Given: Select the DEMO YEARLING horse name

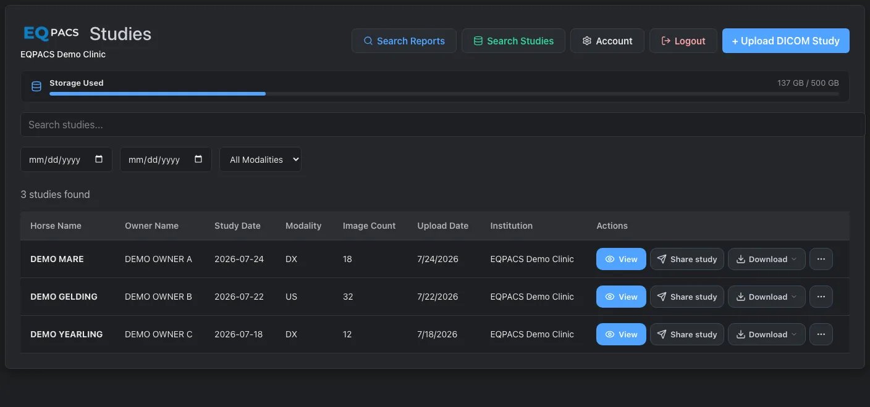Looking at the screenshot, I should (66, 334).
